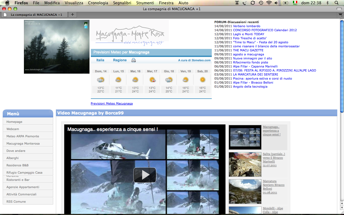The width and height of the screenshot is (344, 215).
Task: Open the 3bmeteo.com credit link
Action: 194,60
